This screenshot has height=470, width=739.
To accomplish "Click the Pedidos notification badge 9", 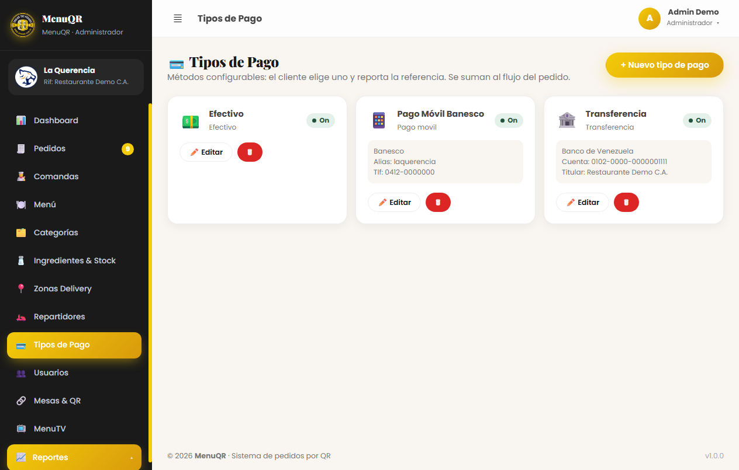I will coord(127,149).
